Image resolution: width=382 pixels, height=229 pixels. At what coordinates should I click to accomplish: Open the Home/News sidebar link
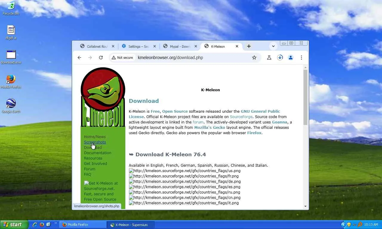click(x=95, y=137)
